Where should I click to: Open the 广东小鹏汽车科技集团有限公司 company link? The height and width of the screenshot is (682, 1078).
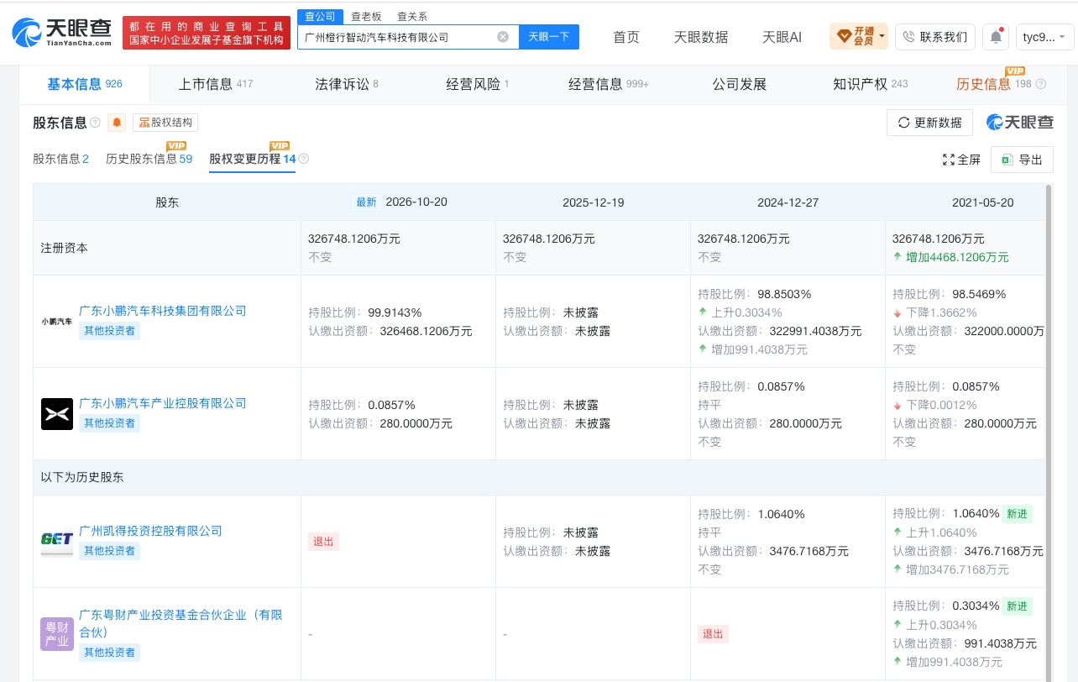point(163,311)
